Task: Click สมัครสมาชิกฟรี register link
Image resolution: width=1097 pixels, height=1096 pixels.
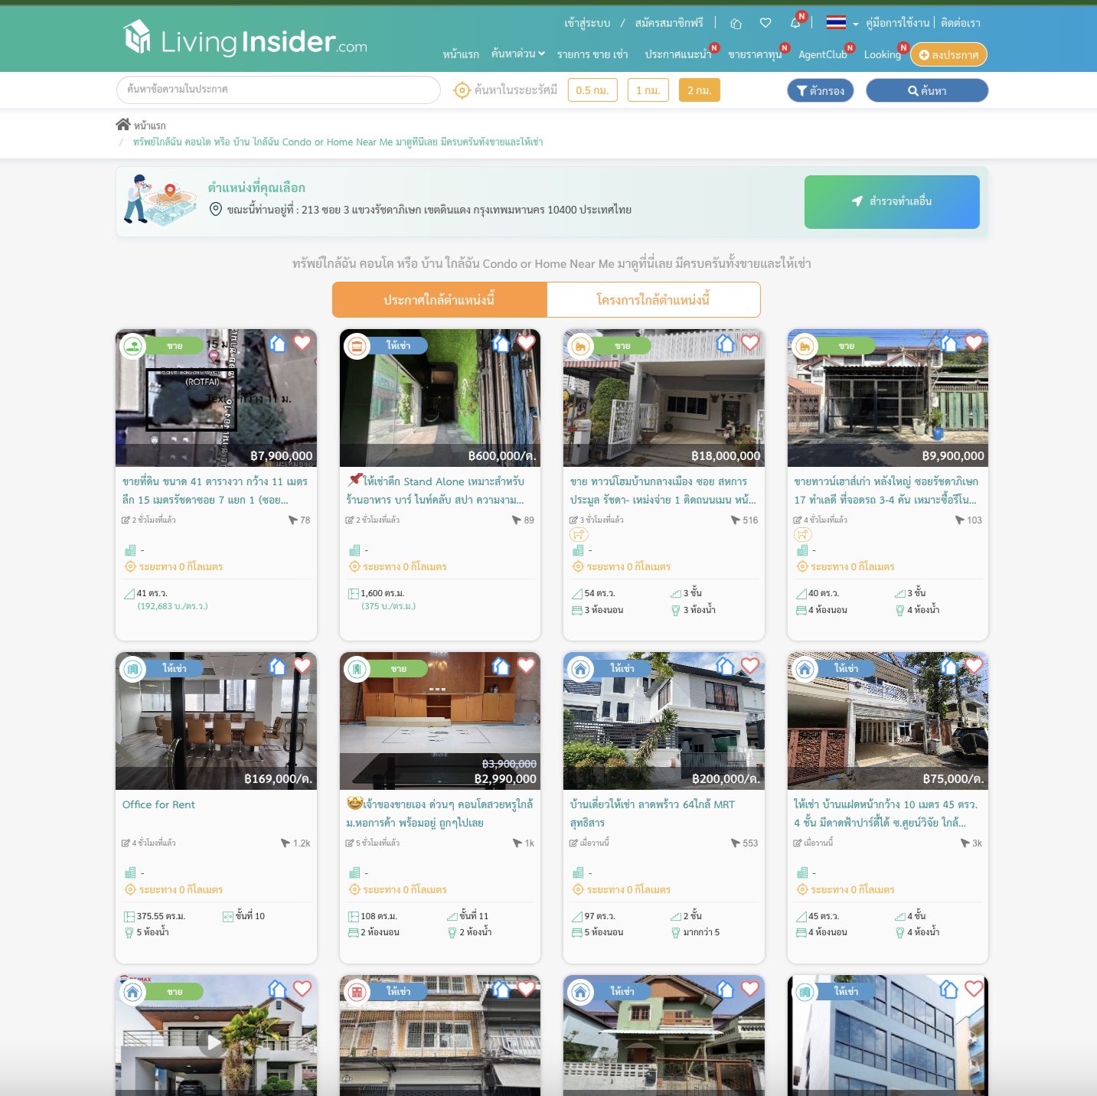Action: coord(669,23)
